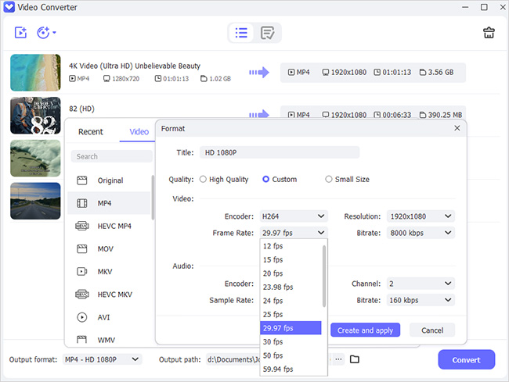Switch to the Recent tab
Viewport: 509px width, 382px height.
91,132
